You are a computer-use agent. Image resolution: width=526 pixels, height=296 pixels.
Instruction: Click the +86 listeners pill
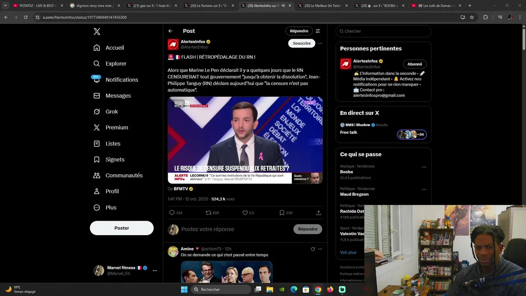point(412,134)
